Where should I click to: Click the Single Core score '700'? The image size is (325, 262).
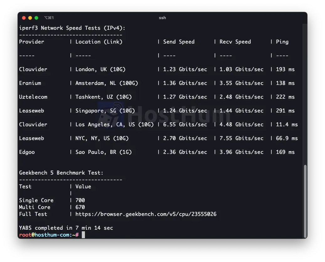click(x=80, y=200)
